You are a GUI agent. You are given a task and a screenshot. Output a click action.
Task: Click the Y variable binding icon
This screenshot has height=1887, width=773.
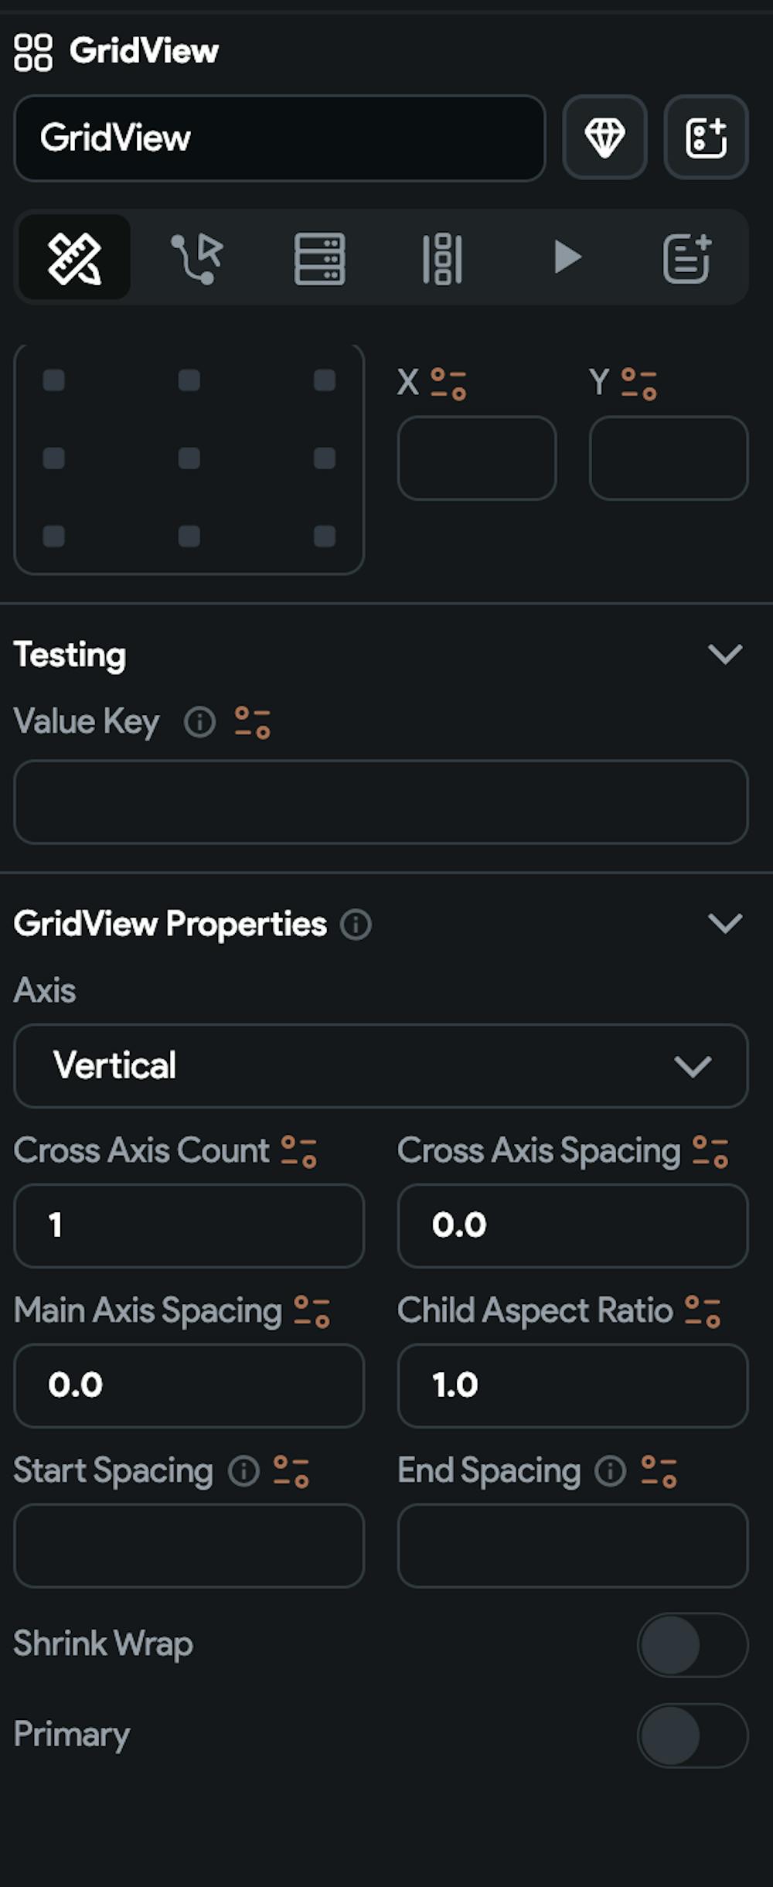click(x=639, y=383)
